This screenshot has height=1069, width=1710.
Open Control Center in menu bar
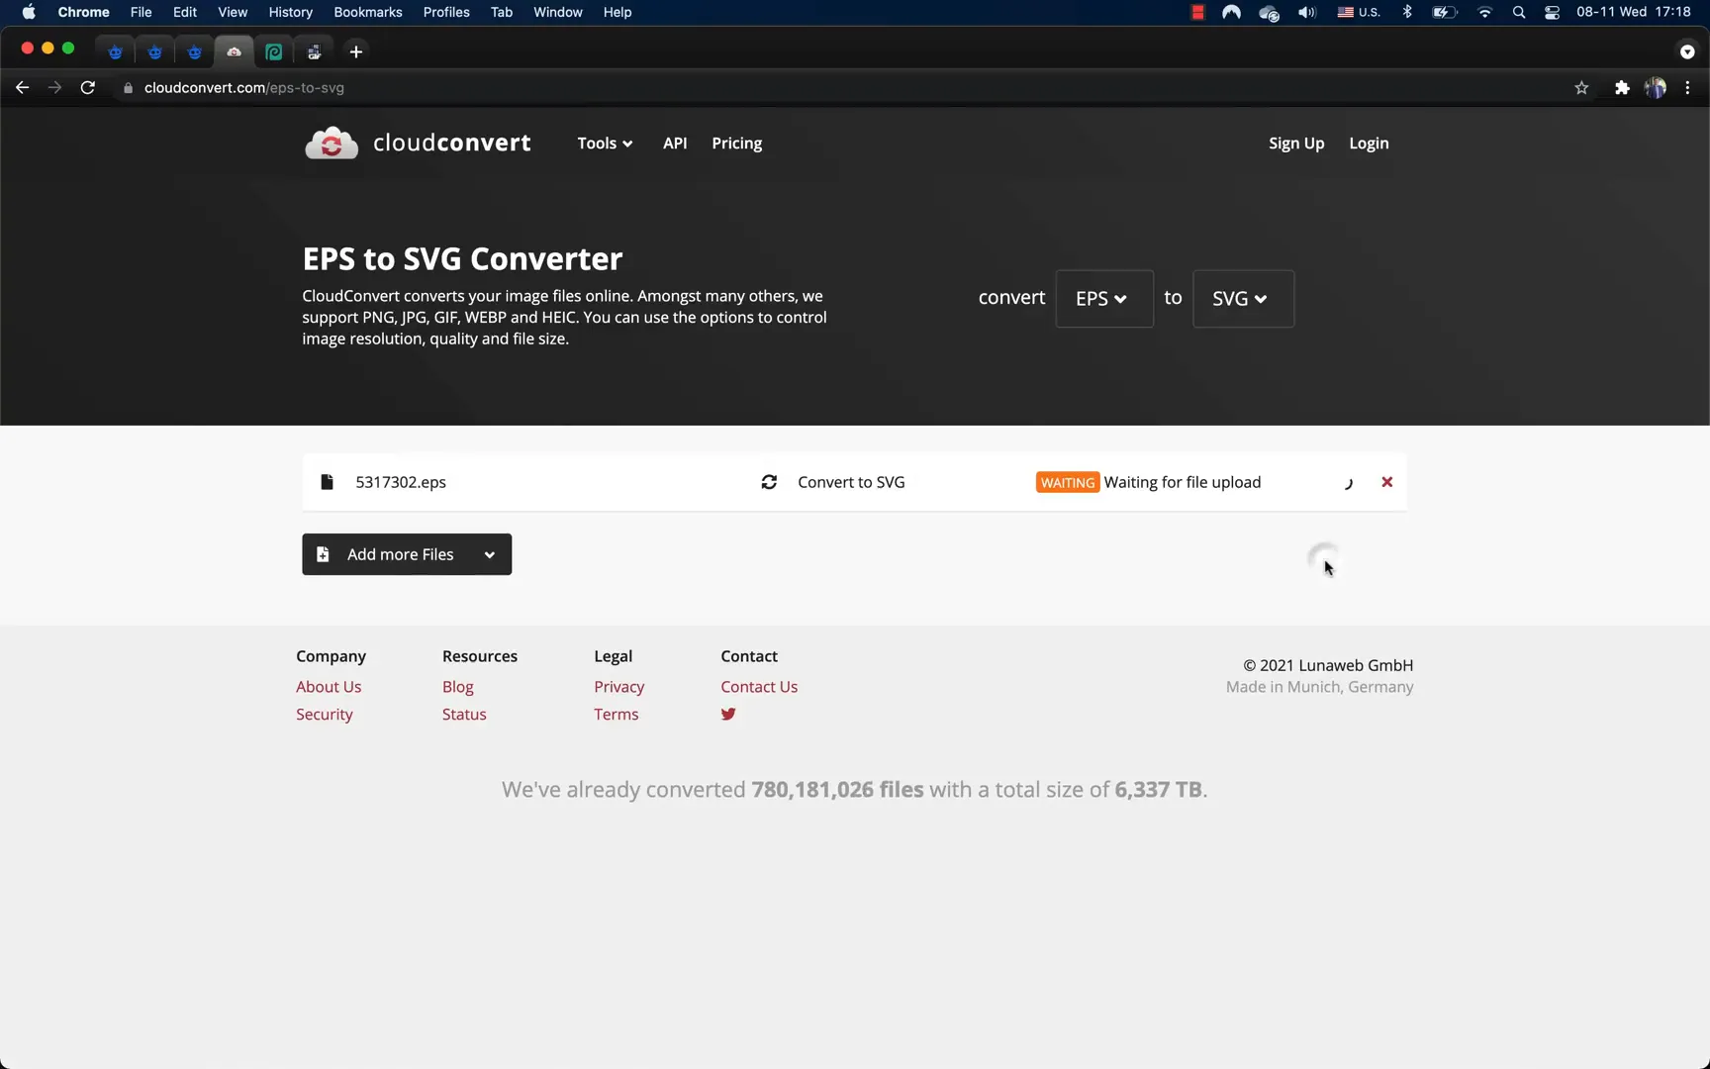point(1552,12)
